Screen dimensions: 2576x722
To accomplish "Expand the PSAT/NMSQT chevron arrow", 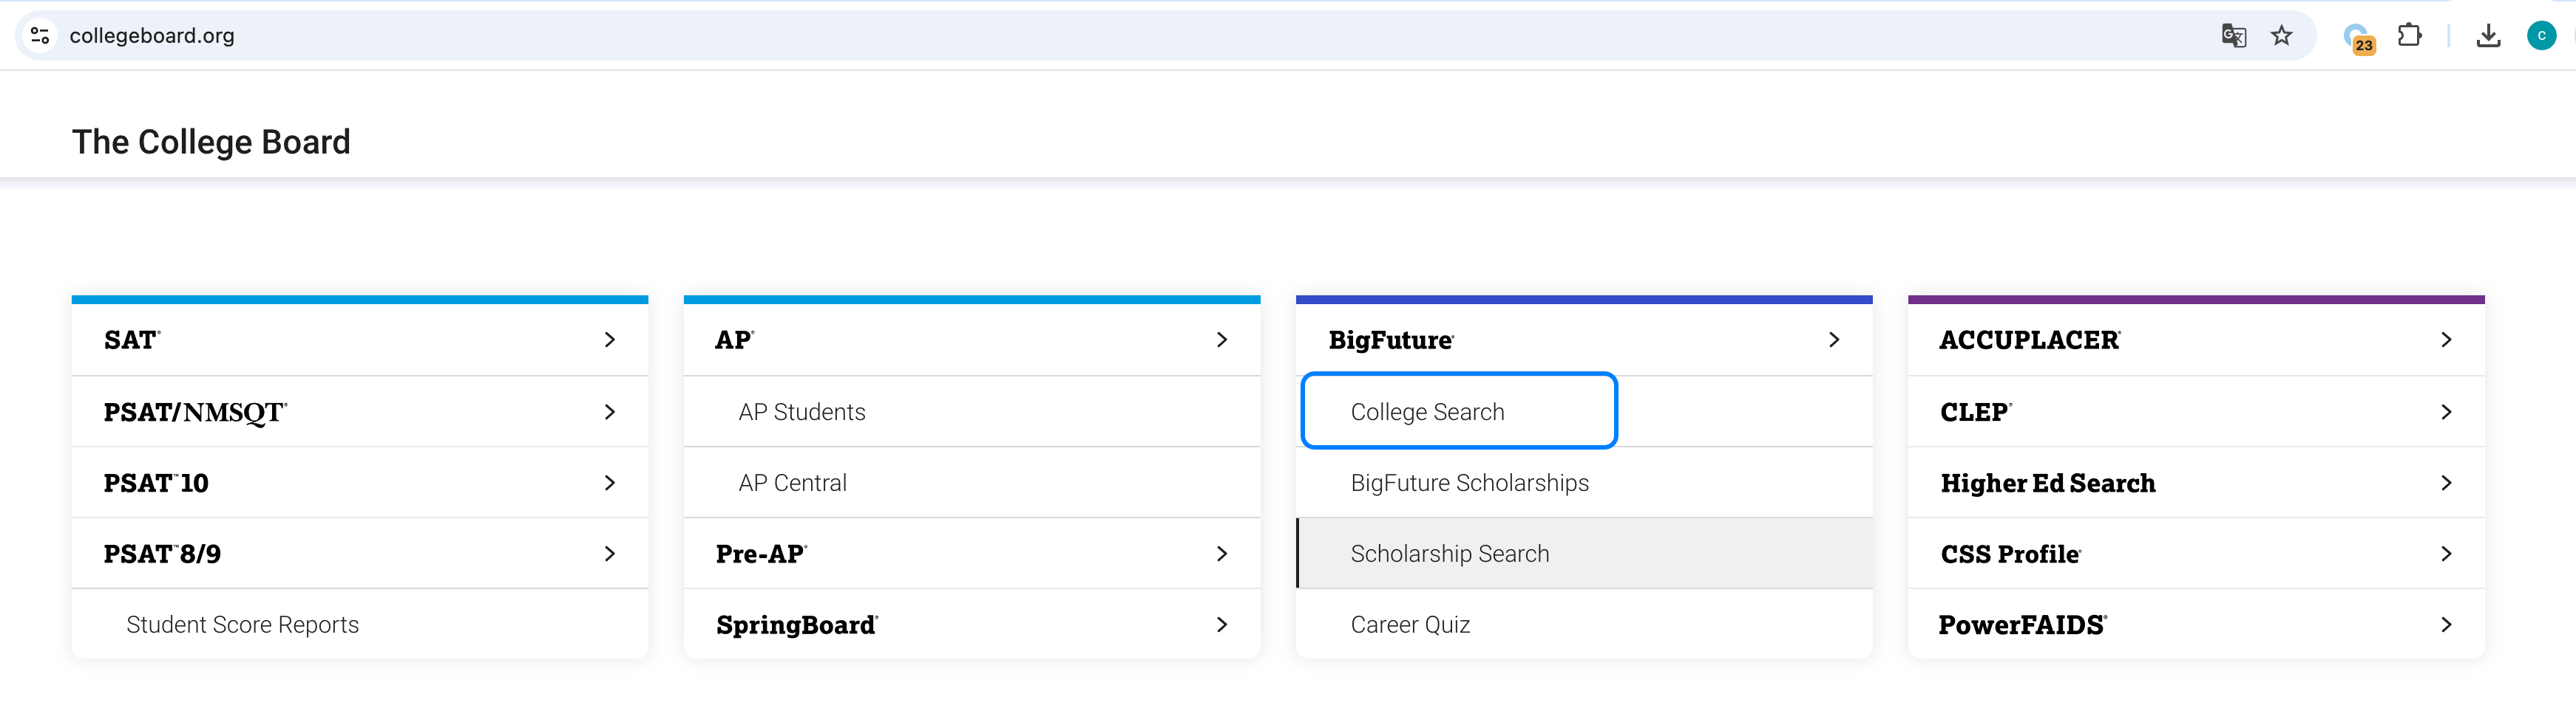I will pos(610,411).
